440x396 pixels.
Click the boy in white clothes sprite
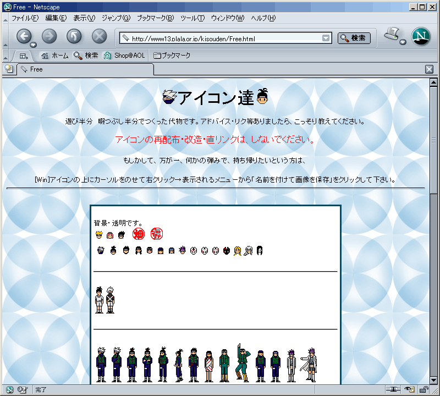(99, 300)
